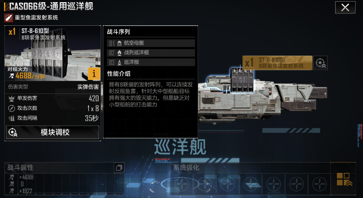This screenshot has width=363, height=198.
Task: Expand the 战斗属性 panel with copy icon
Action: click(119, 168)
